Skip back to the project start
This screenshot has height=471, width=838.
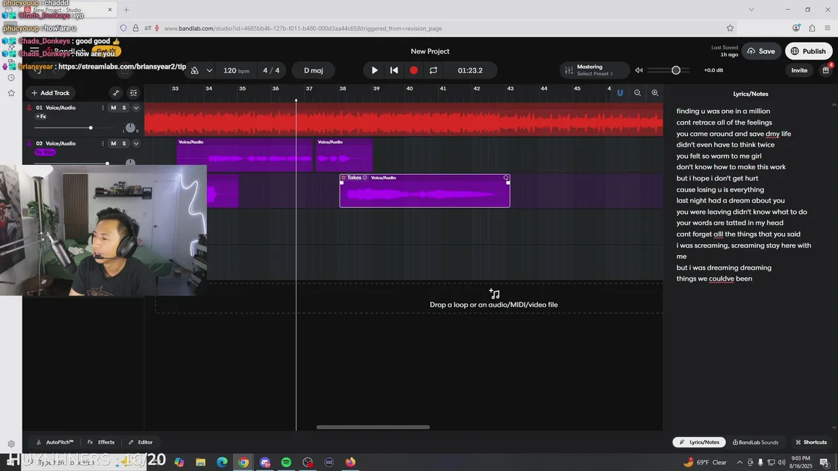pos(394,71)
